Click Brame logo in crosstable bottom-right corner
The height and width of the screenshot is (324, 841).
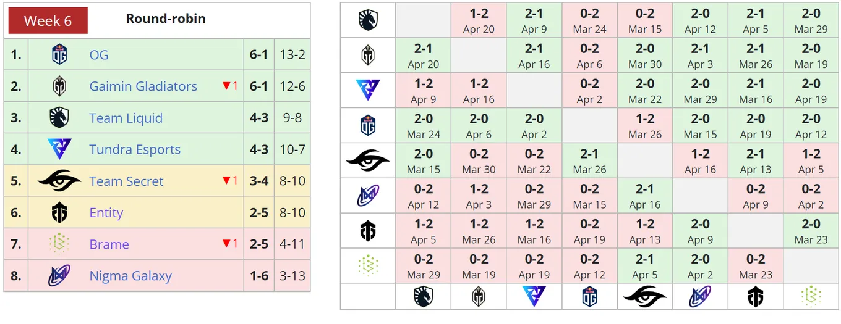[x=811, y=297]
